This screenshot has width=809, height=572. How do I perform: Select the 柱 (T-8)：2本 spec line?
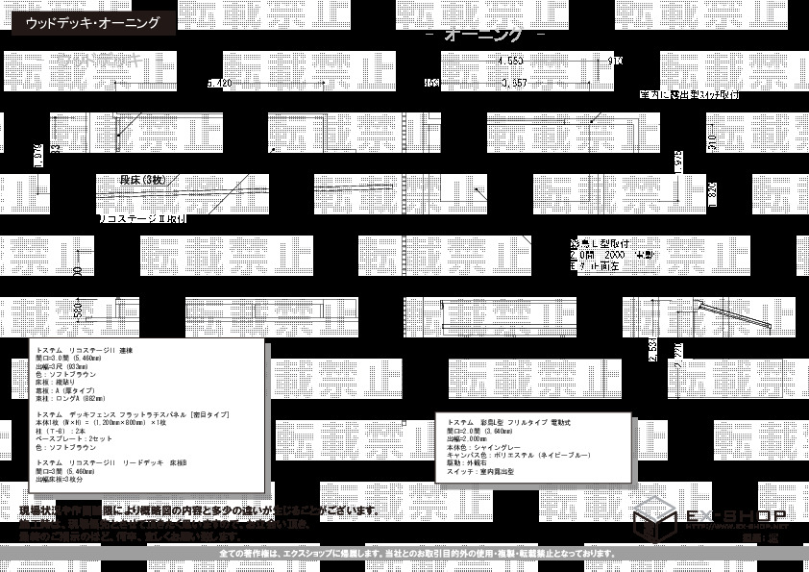(x=61, y=431)
